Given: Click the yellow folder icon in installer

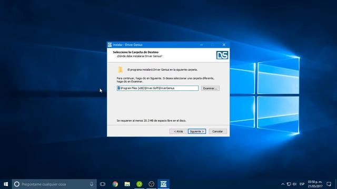Looking at the screenshot, I should (120, 70).
